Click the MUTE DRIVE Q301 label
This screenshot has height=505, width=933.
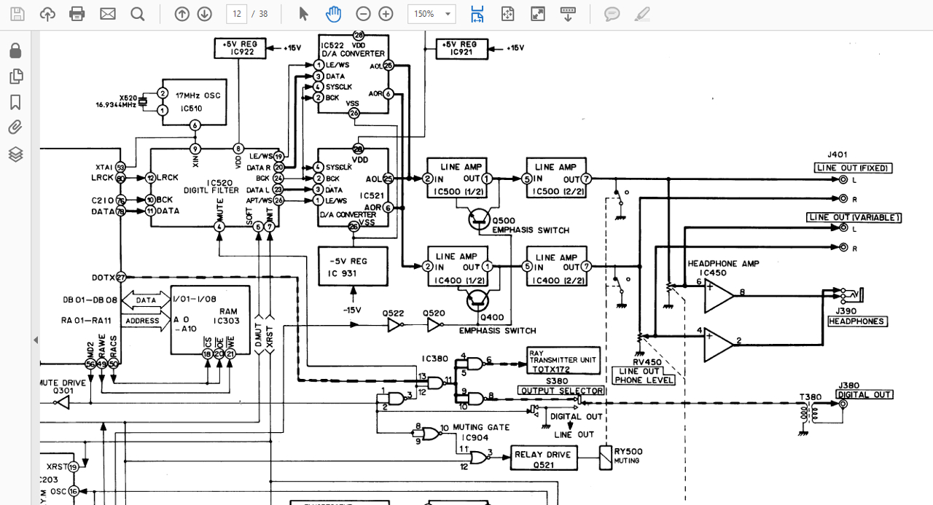tap(63, 386)
